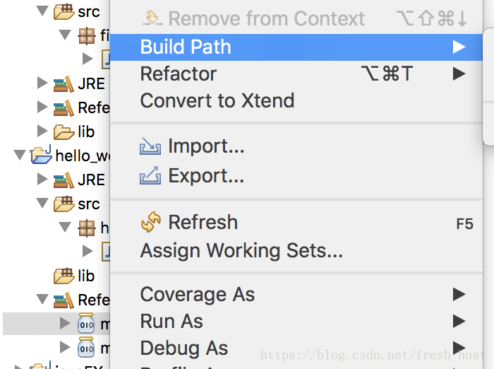
Task: Open the Run As submenu
Action: coord(171,321)
